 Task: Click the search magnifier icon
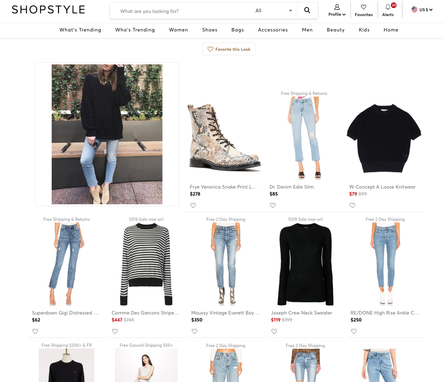point(307,10)
